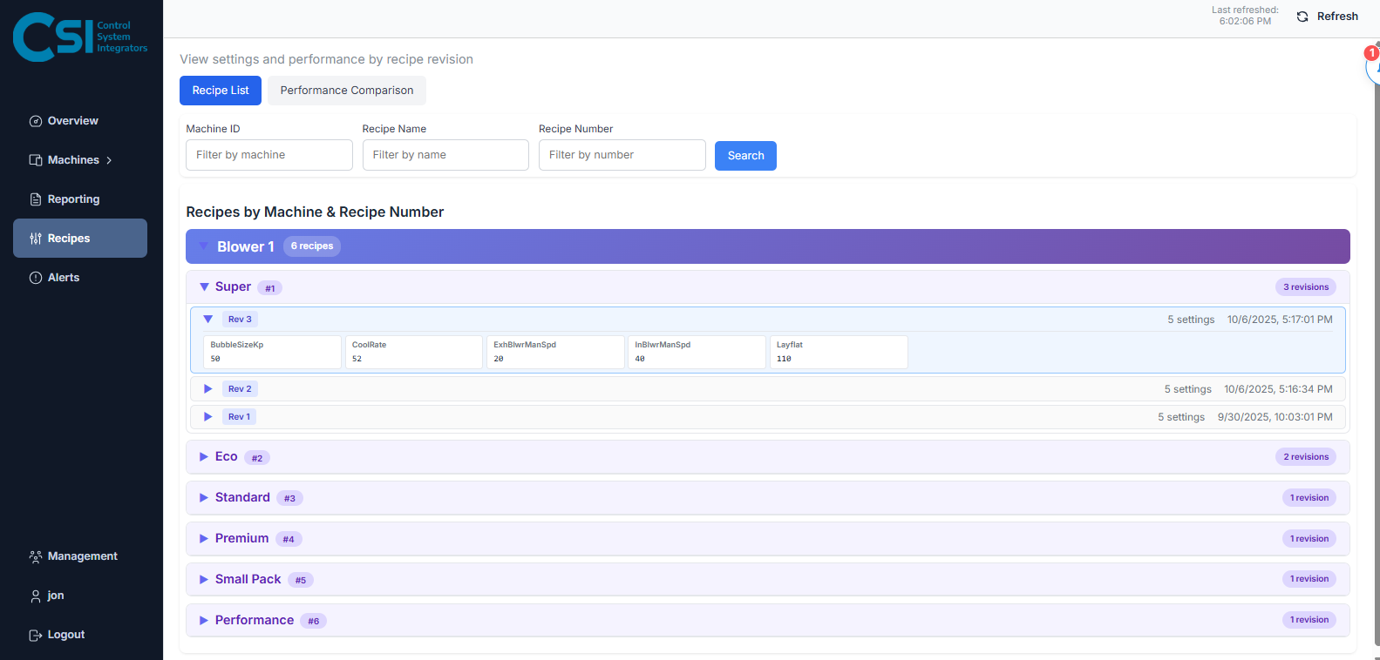This screenshot has width=1380, height=660.
Task: Click the Machines icon in sidebar
Action: 36,160
